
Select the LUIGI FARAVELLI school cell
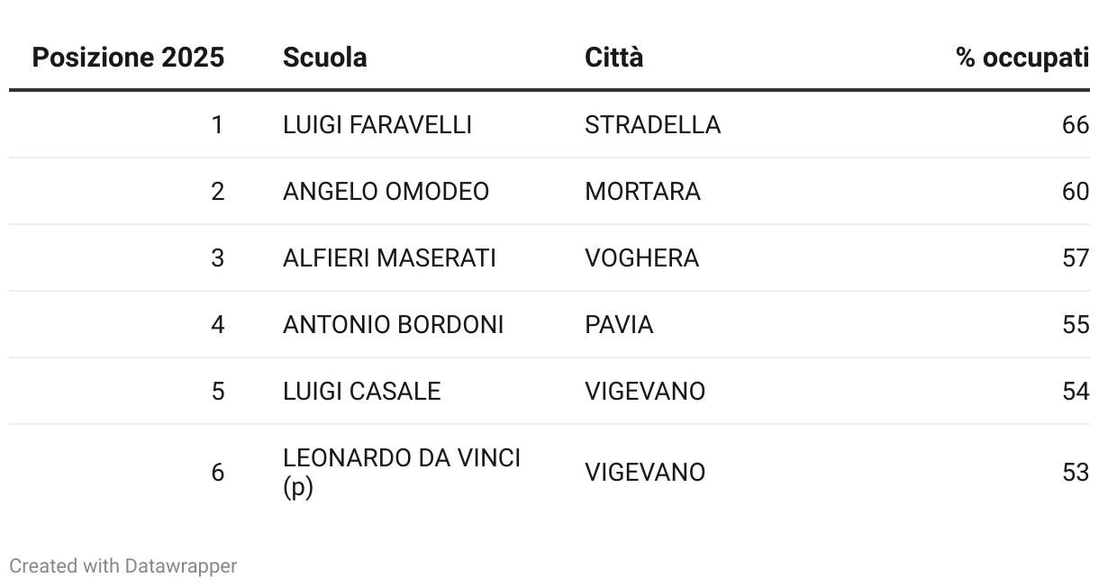[x=377, y=125]
